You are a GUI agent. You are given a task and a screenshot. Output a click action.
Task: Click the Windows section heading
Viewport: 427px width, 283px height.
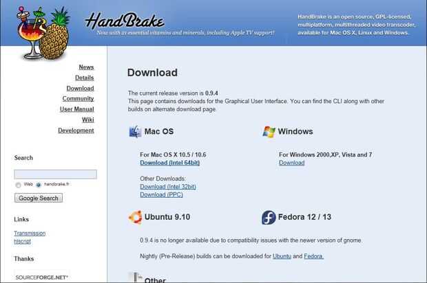tap(295, 131)
